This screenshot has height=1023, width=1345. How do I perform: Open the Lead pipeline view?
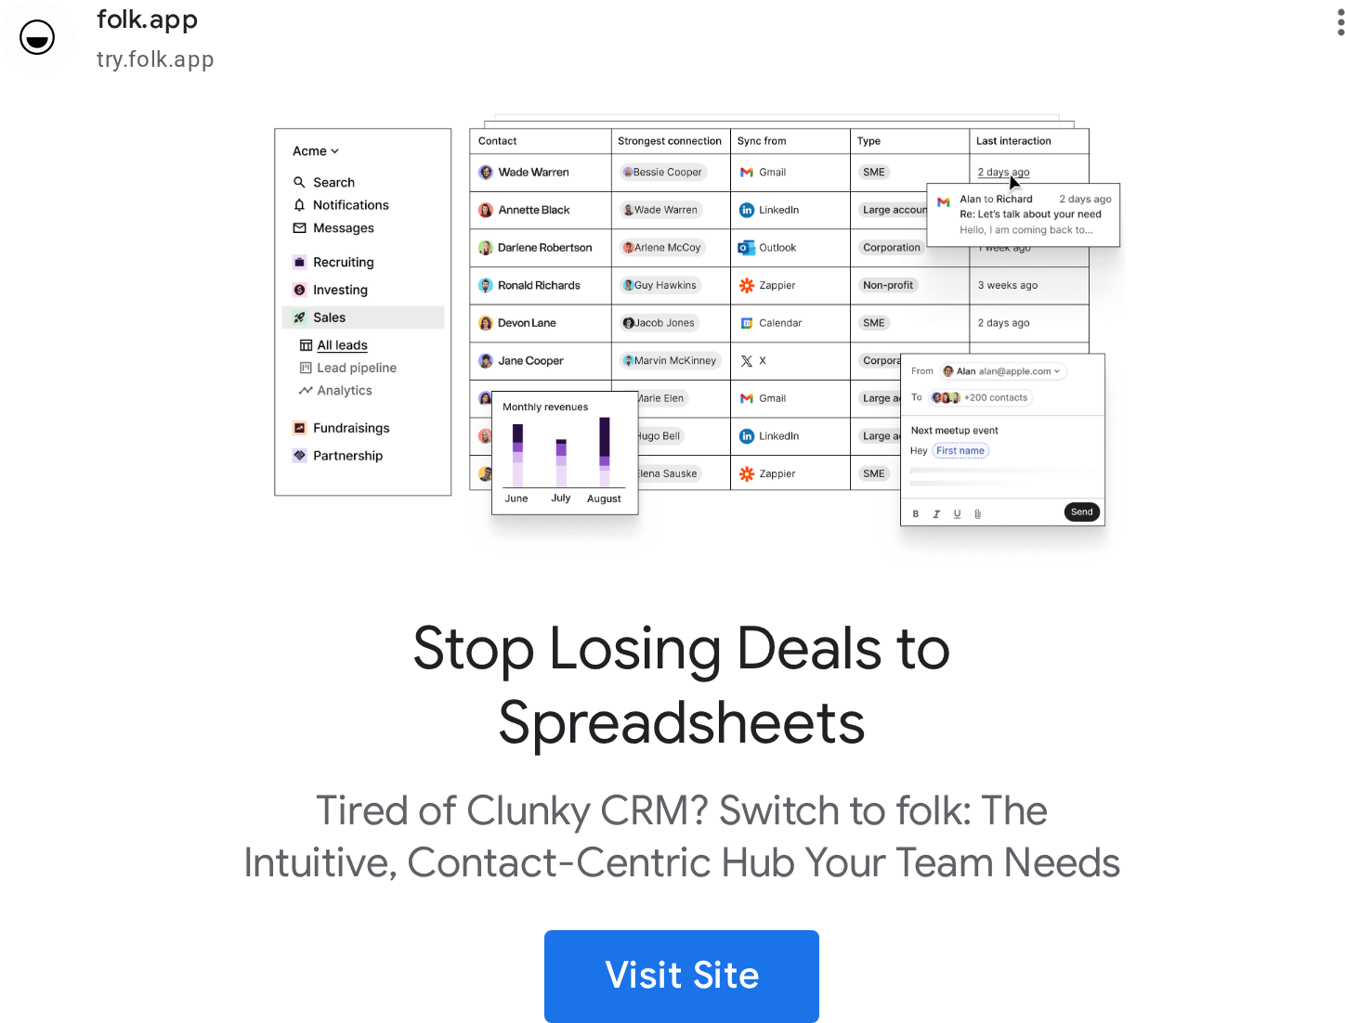[356, 368]
